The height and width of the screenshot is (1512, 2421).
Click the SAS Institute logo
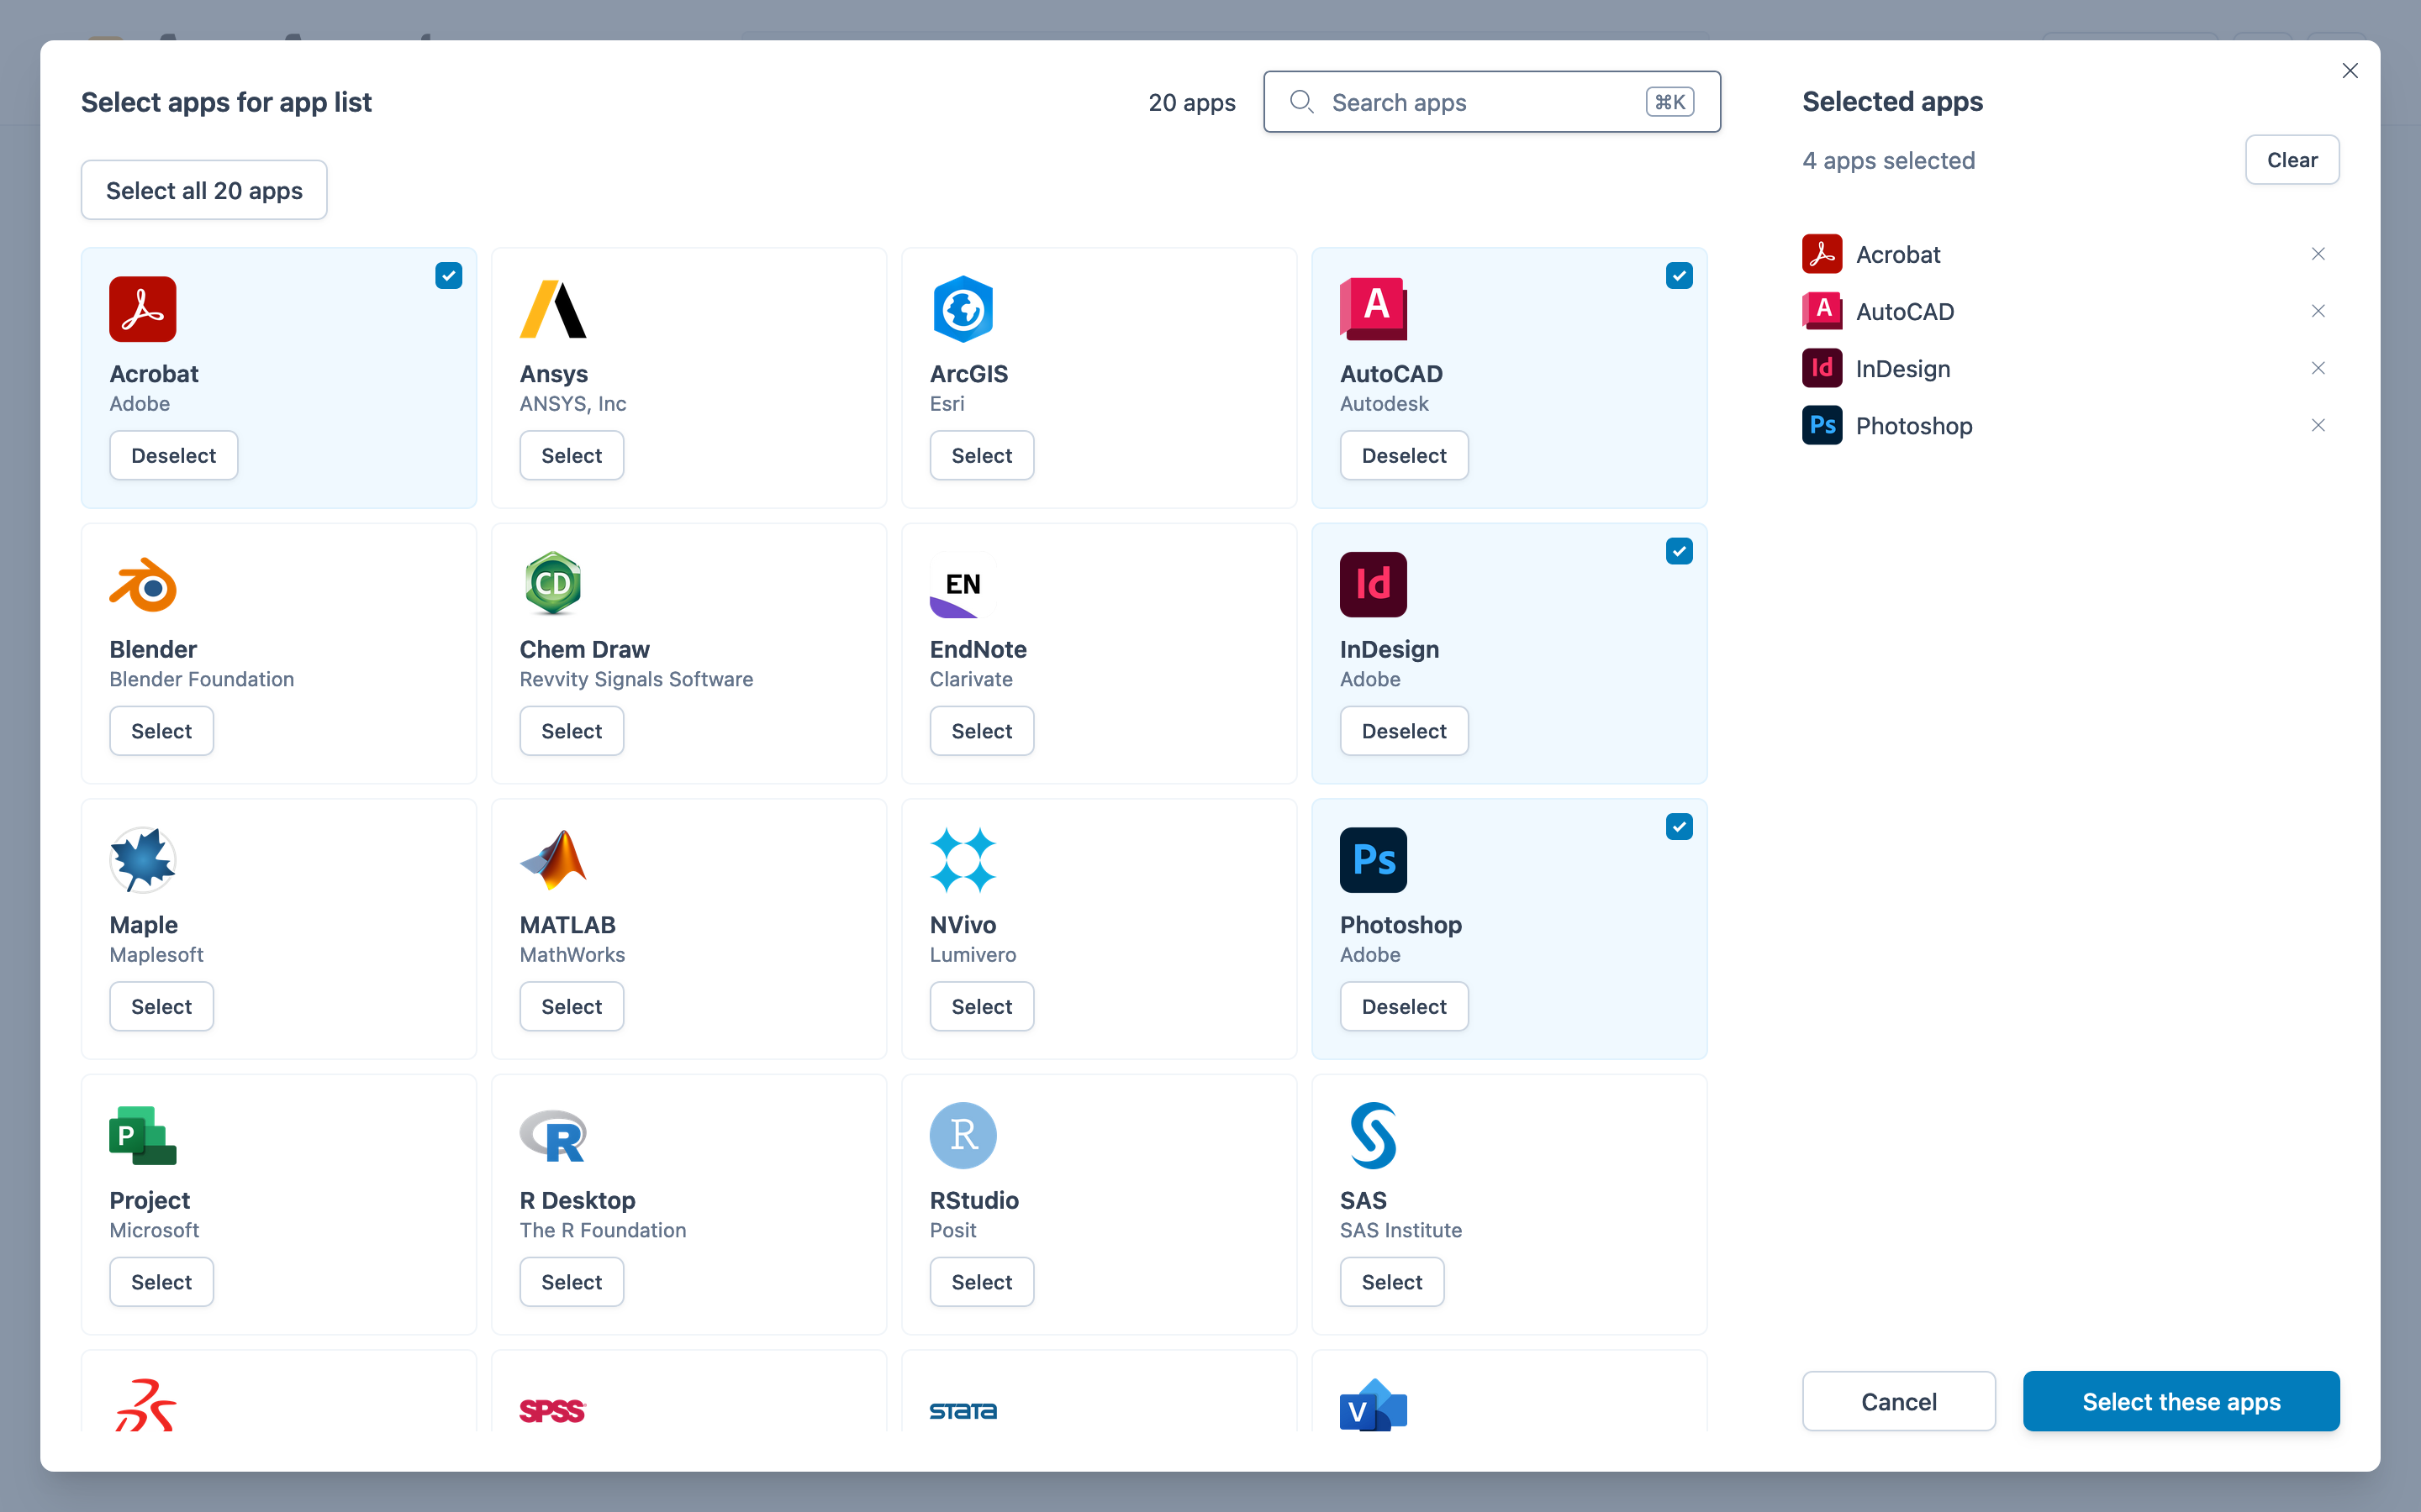[x=1372, y=1135]
